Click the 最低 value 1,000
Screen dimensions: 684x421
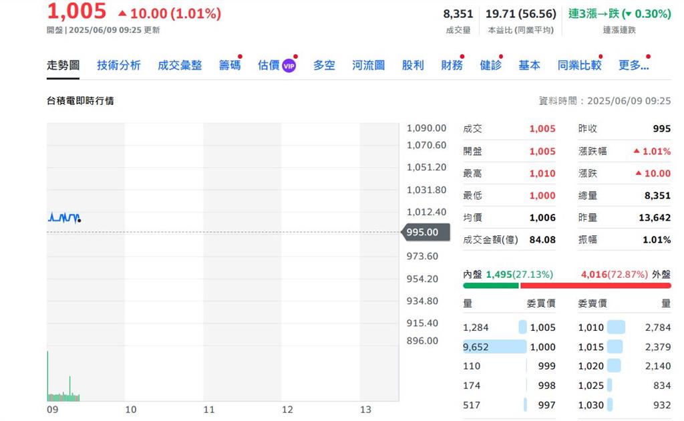(542, 196)
